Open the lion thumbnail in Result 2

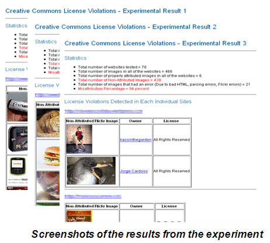[x=48, y=123]
